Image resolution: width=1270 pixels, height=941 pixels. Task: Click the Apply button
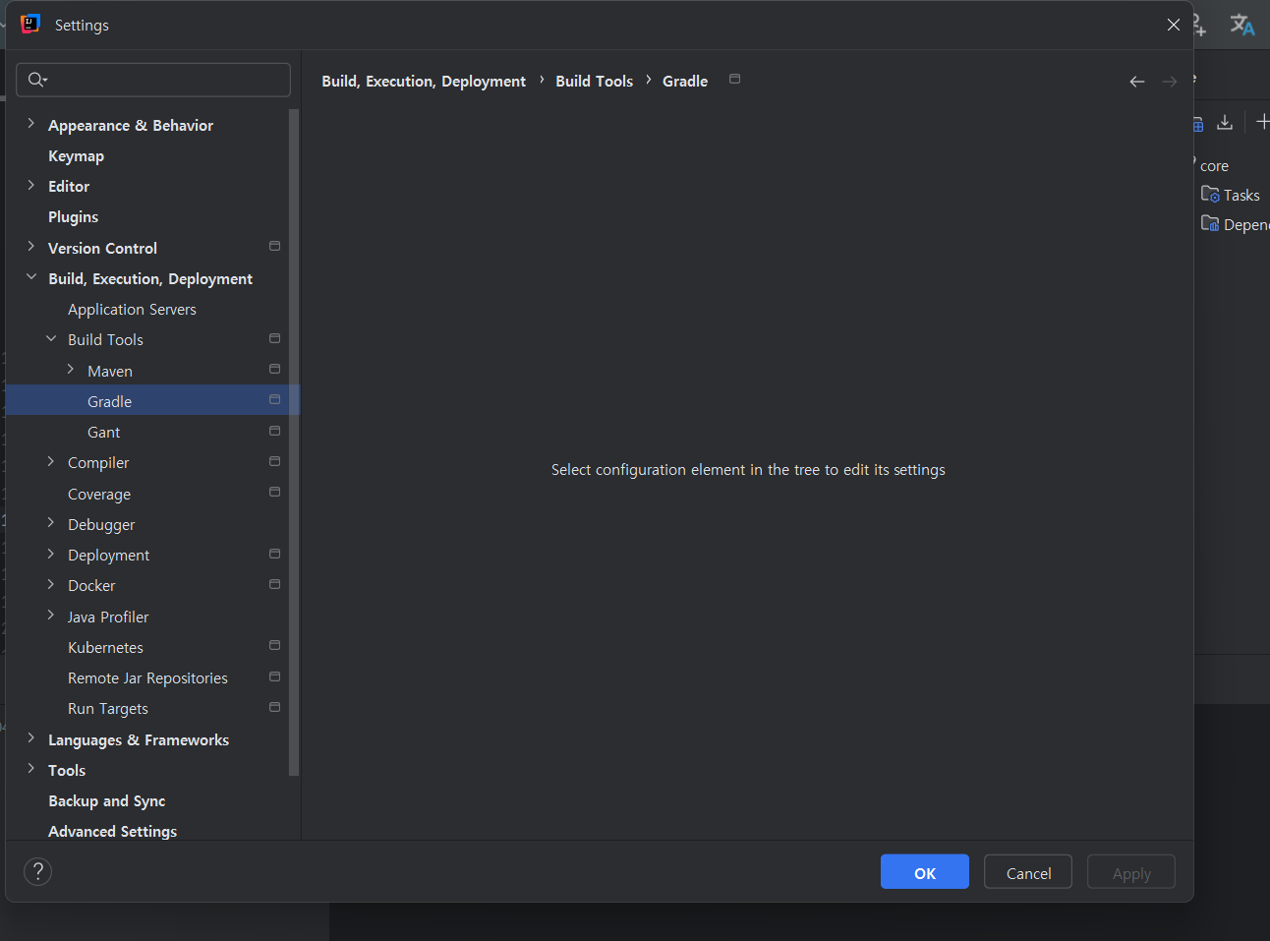point(1131,872)
